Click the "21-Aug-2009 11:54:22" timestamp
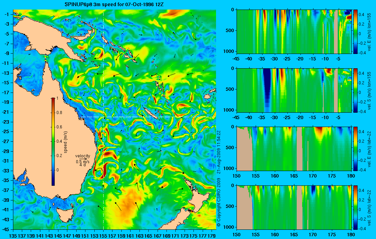 pos(218,152)
